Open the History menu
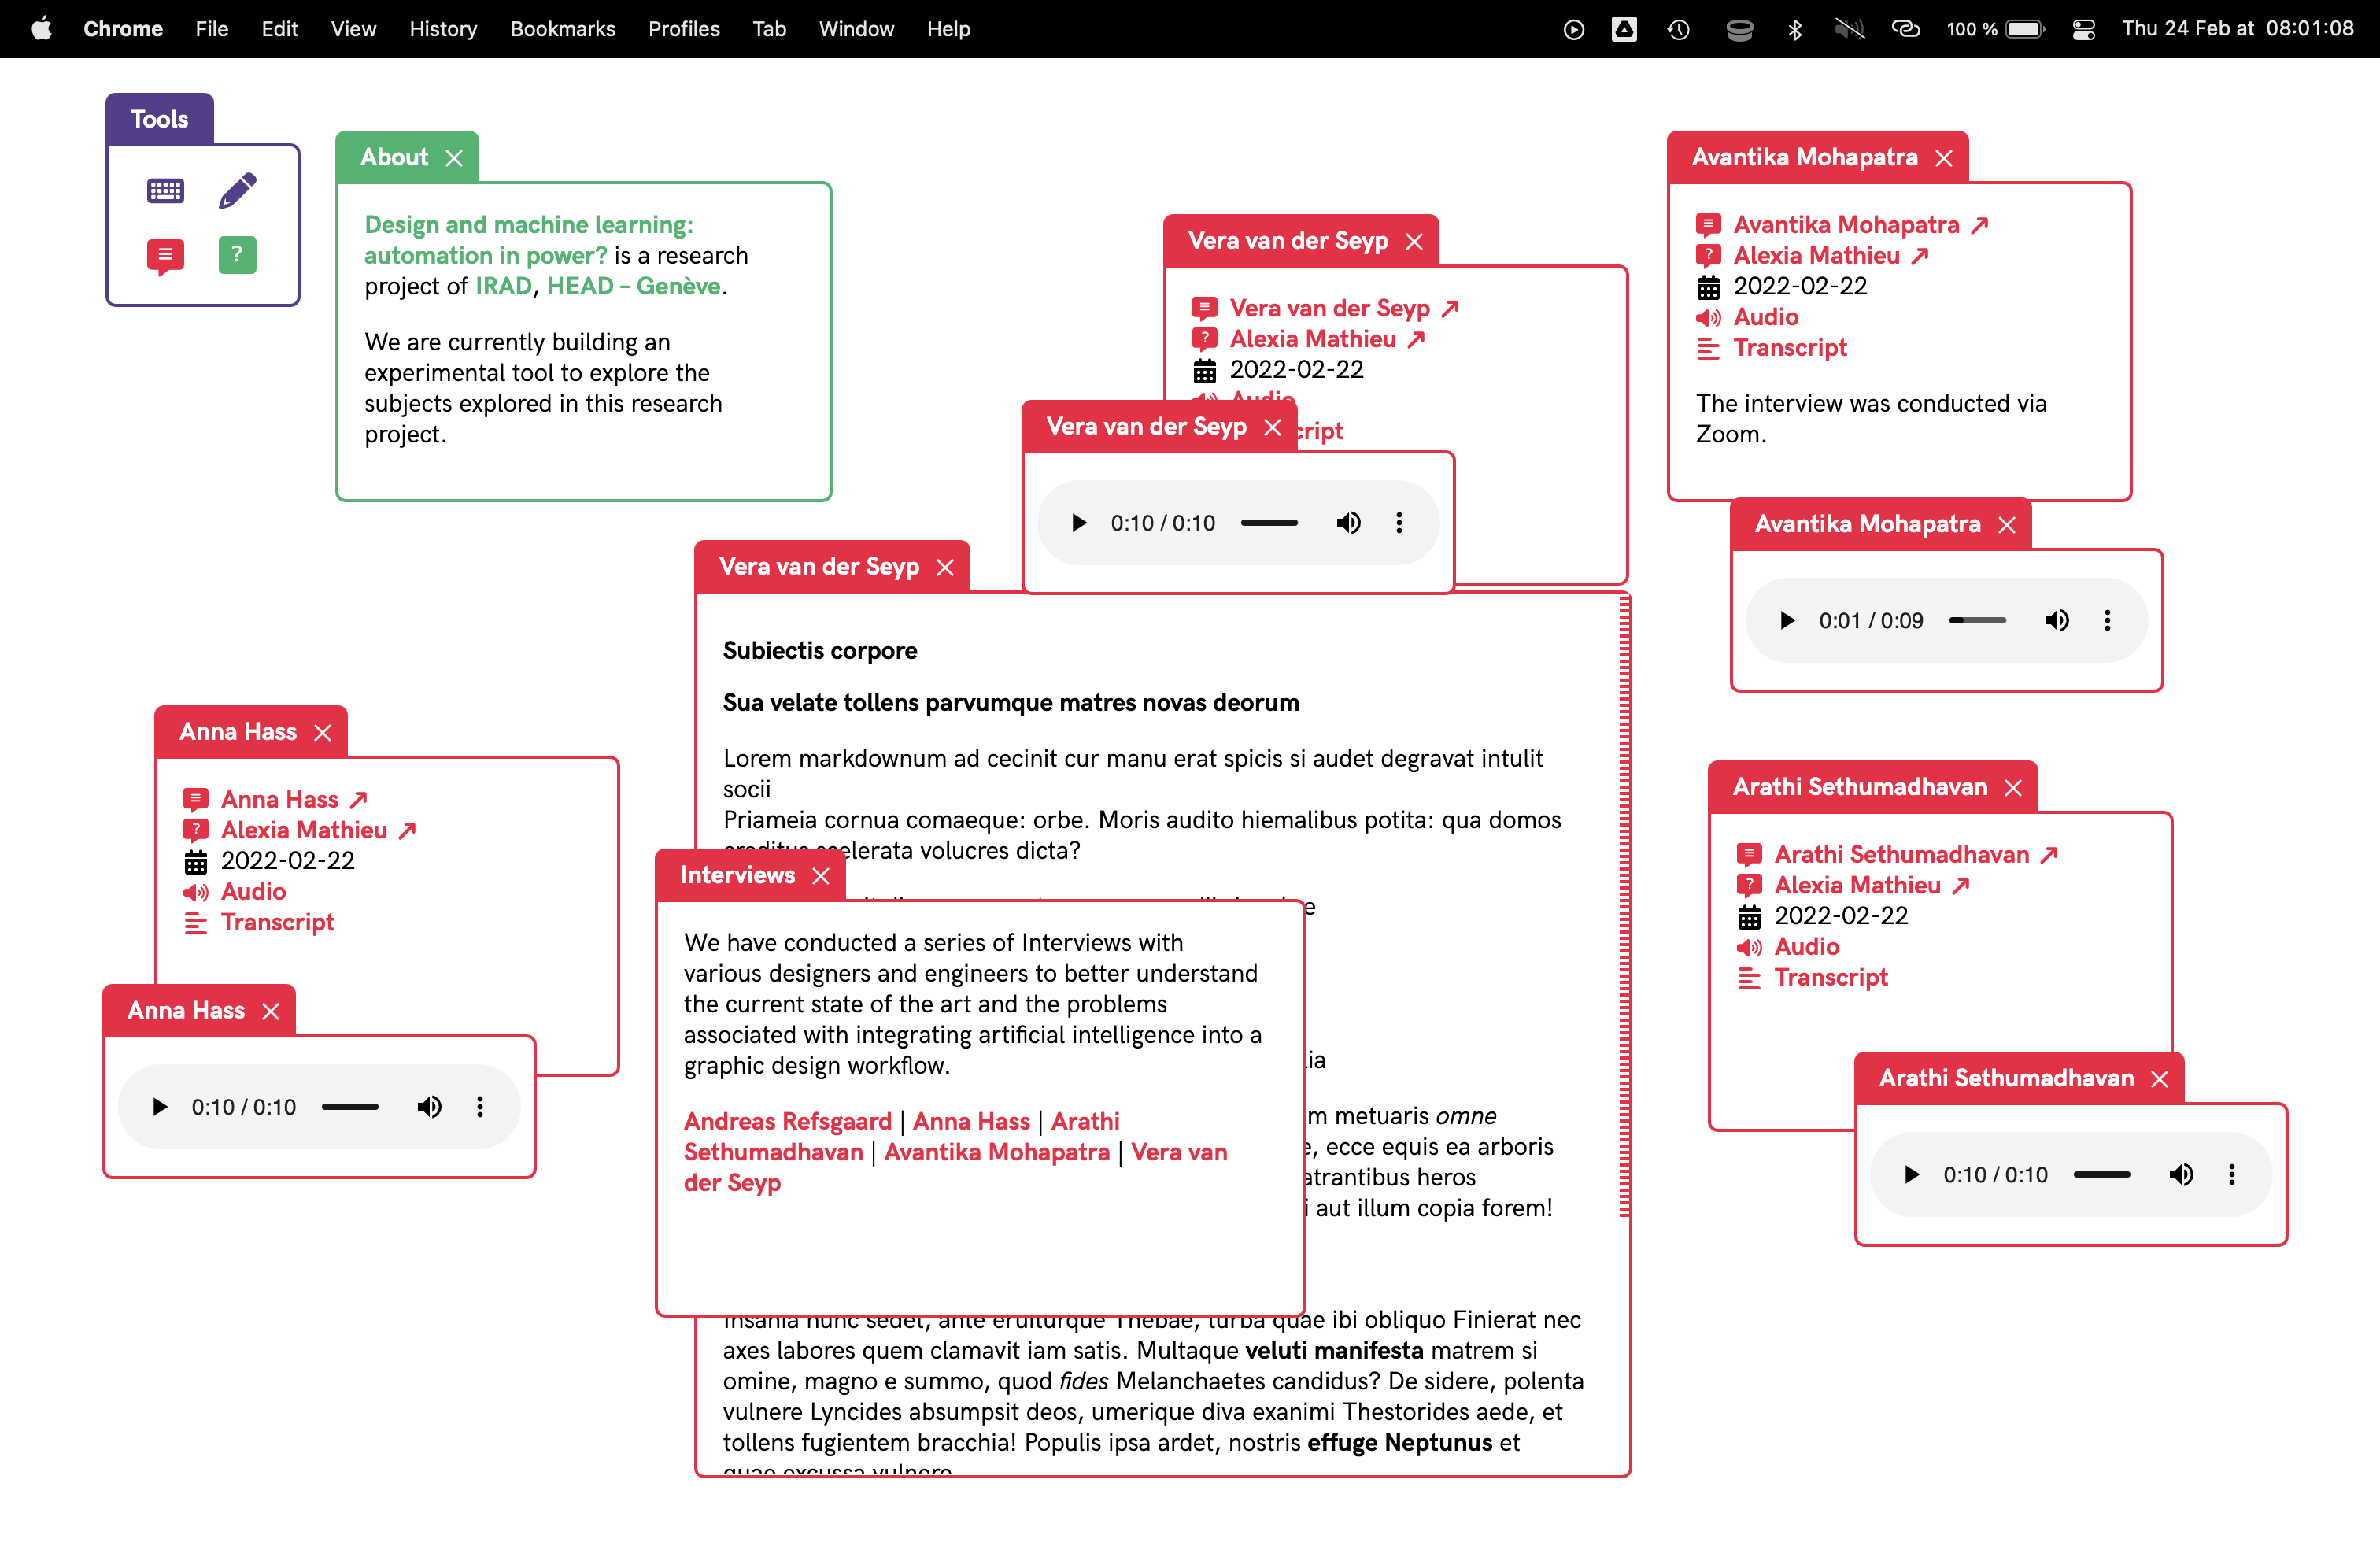Screen dimensions: 2380x1546 click(x=443, y=29)
